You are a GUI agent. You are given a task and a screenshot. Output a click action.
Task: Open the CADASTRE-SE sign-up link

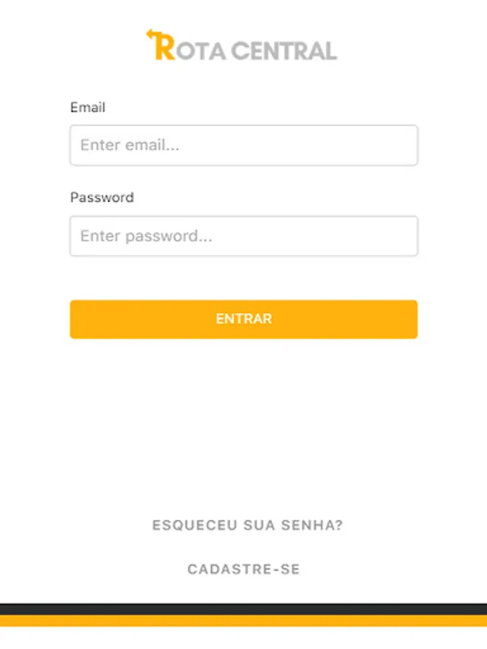click(x=244, y=569)
